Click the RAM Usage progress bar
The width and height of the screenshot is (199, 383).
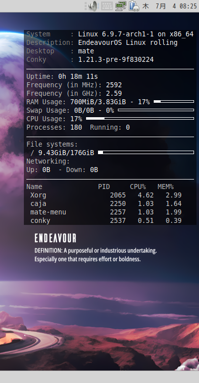pyautogui.click(x=174, y=101)
